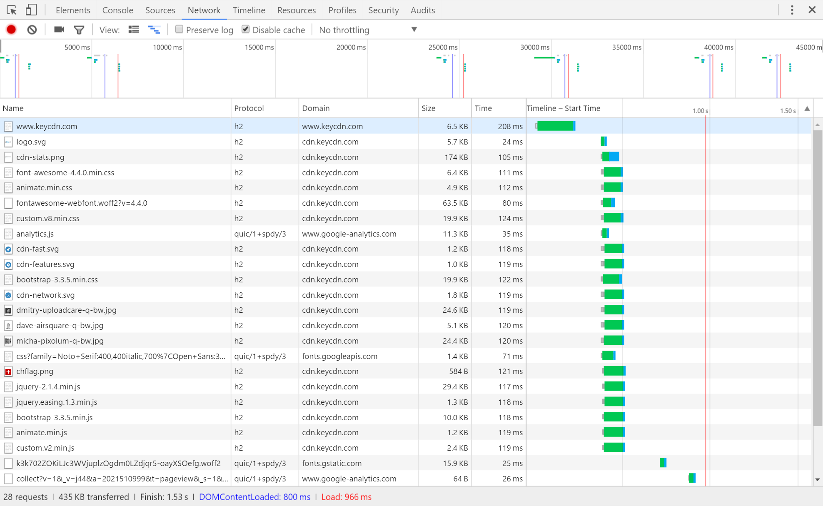Click the dave-airsquare-q-bw.jpg thumbnail icon
This screenshot has height=506, width=823.
[8, 326]
